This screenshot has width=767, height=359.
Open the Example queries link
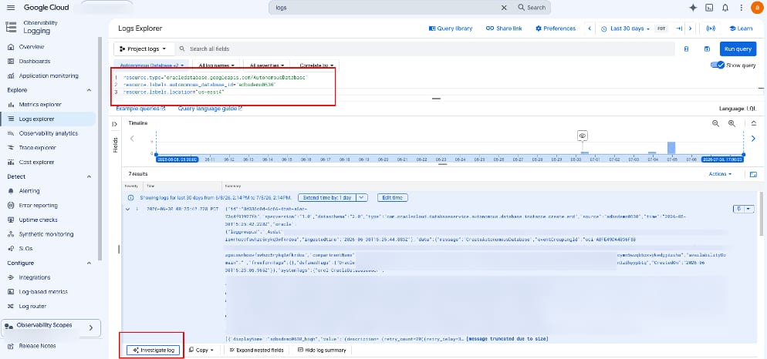140,109
